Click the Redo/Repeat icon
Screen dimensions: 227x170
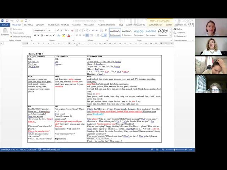17,21
